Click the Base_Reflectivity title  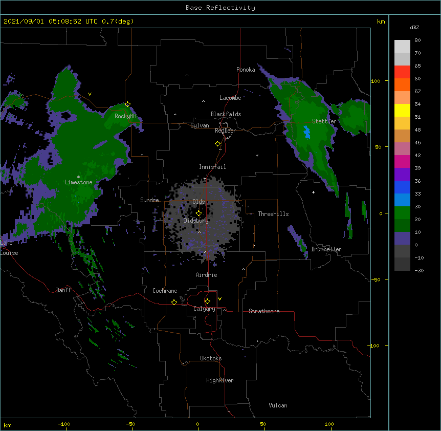click(220, 8)
